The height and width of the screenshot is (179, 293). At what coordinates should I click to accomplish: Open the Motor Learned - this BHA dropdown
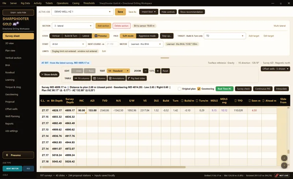(x=146, y=44)
